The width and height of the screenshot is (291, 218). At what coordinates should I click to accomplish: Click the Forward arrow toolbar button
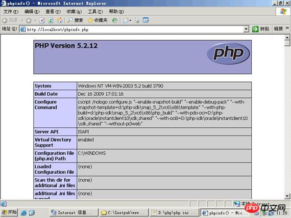(29, 20)
